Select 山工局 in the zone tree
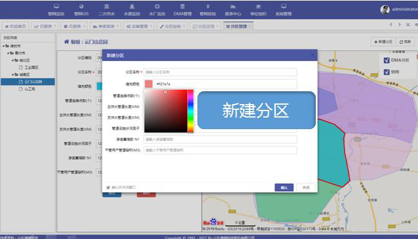Image resolution: width=418 pixels, height=239 pixels. click(30, 89)
